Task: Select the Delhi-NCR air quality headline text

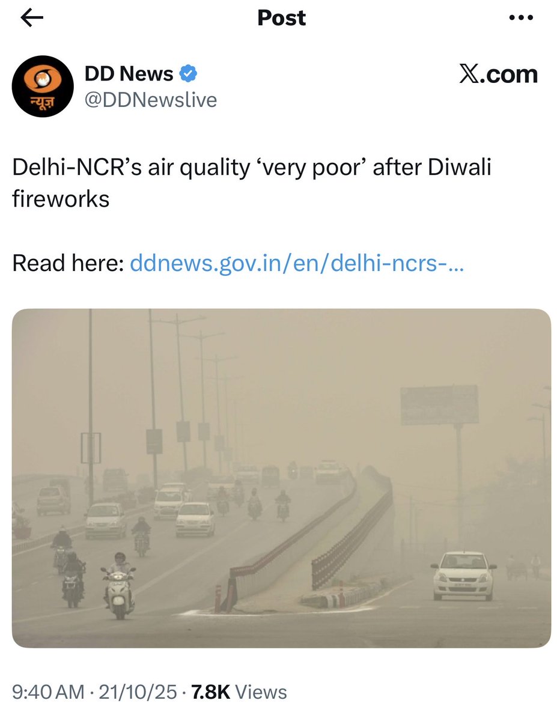Action: click(x=252, y=183)
